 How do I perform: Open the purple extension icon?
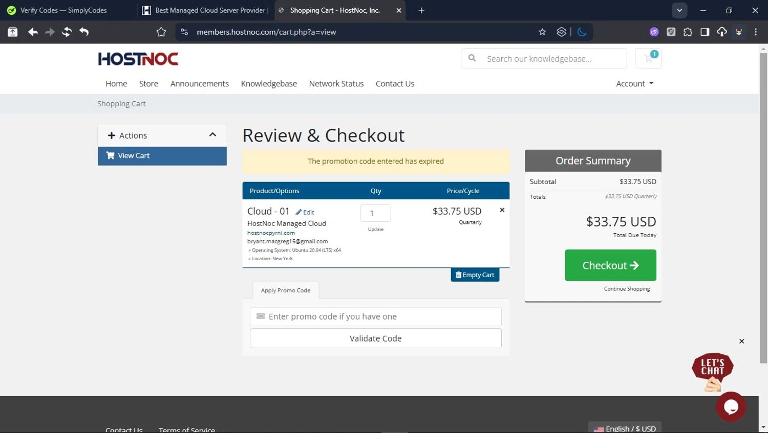[x=654, y=32]
